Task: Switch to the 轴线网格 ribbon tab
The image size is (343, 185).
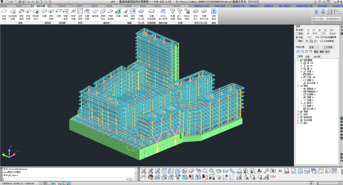Action: (x=11, y=6)
